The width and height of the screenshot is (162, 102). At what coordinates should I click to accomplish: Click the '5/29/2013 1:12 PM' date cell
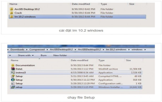[x=82, y=69]
